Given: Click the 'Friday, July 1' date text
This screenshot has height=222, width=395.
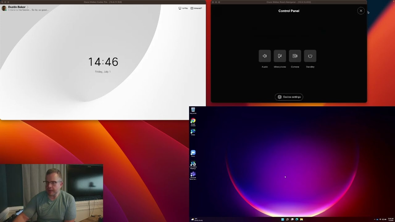Looking at the screenshot, I should (103, 72).
